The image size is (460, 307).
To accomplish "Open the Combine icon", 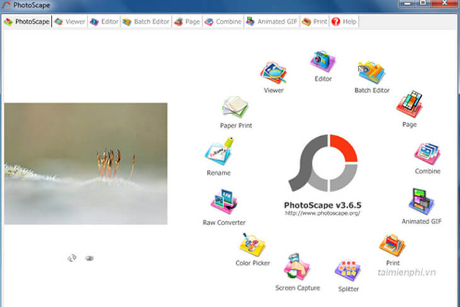I will click(x=427, y=153).
